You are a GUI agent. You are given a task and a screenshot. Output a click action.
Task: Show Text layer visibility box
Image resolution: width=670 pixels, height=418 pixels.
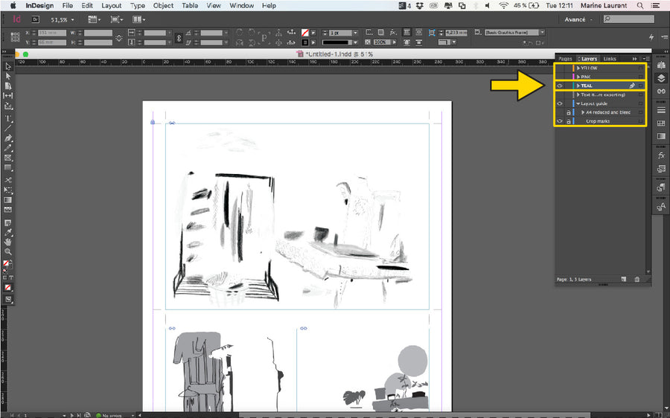pos(559,94)
